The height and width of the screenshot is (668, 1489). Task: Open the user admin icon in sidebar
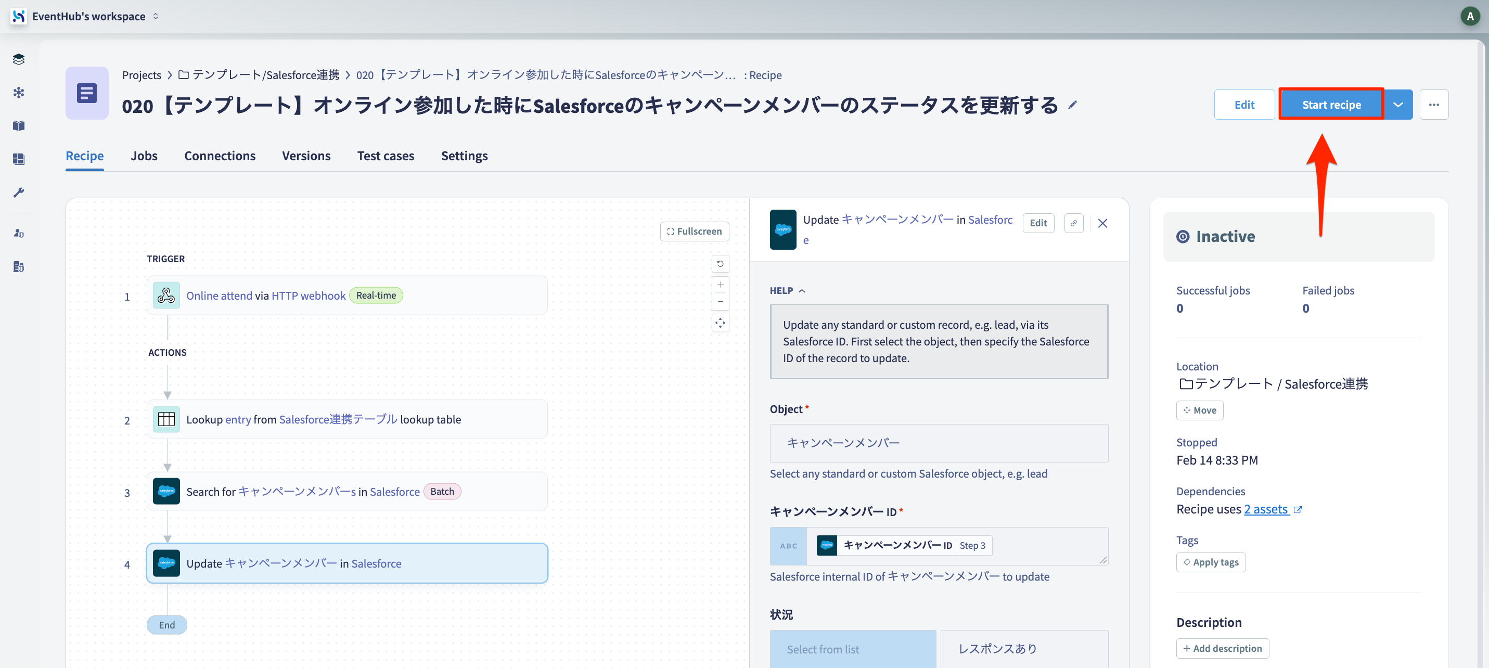pos(19,234)
